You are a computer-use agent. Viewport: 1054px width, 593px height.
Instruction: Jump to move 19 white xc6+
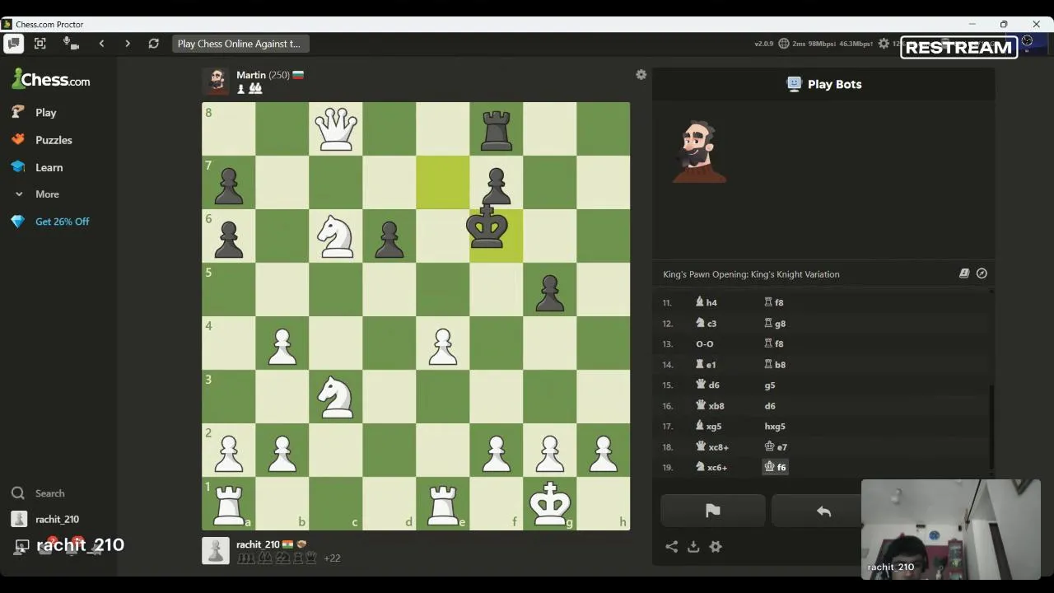pos(711,467)
